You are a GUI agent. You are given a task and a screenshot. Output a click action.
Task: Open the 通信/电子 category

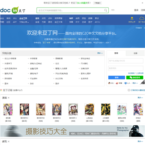34,74
